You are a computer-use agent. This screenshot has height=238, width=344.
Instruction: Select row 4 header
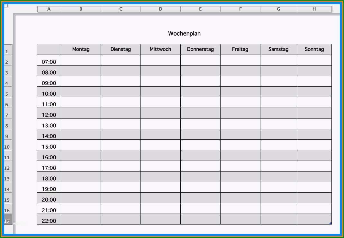click(8, 81)
